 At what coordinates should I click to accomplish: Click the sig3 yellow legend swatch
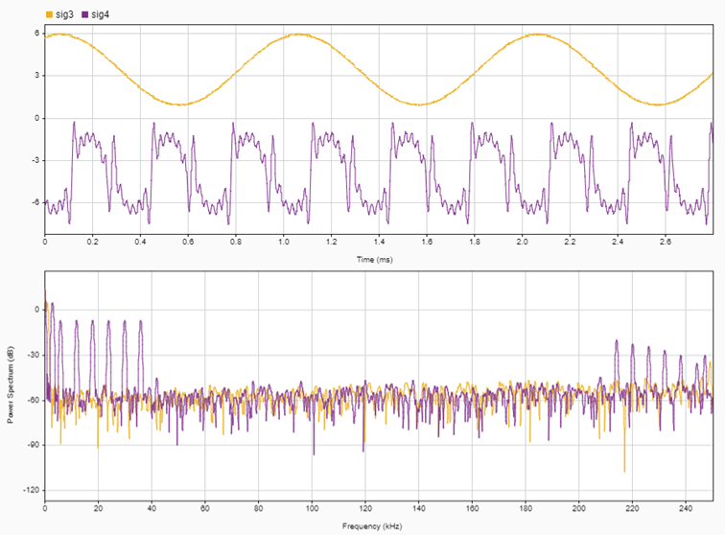click(50, 14)
